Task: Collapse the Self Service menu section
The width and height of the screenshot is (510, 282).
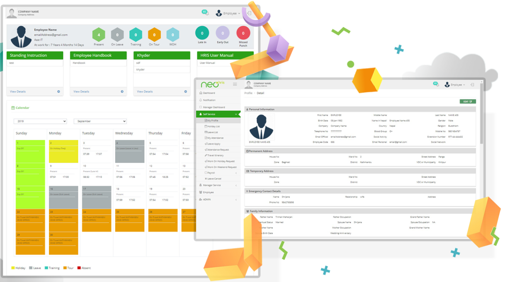Action: tap(218, 114)
